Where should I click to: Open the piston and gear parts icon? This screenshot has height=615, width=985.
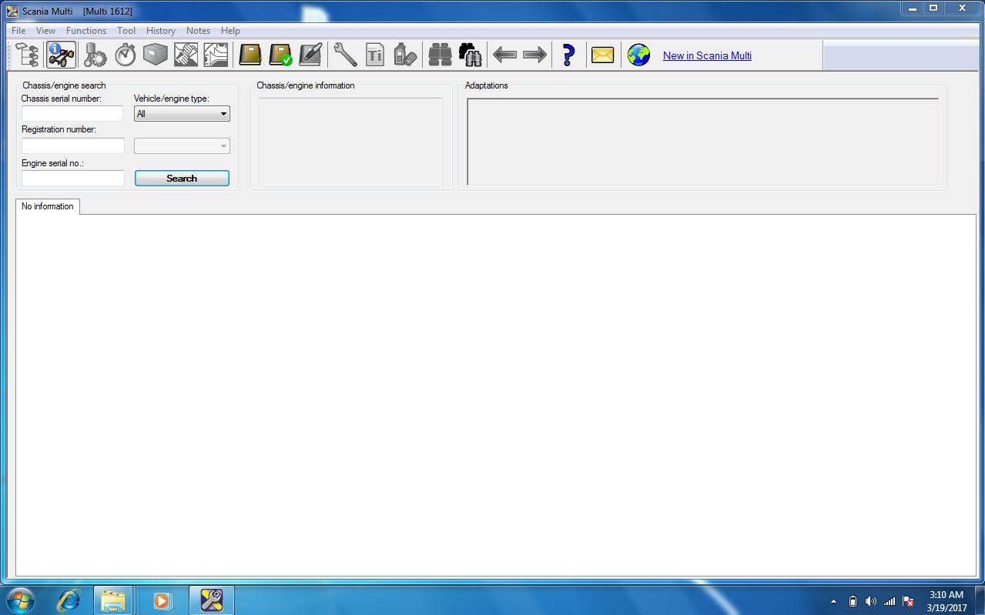click(x=95, y=55)
